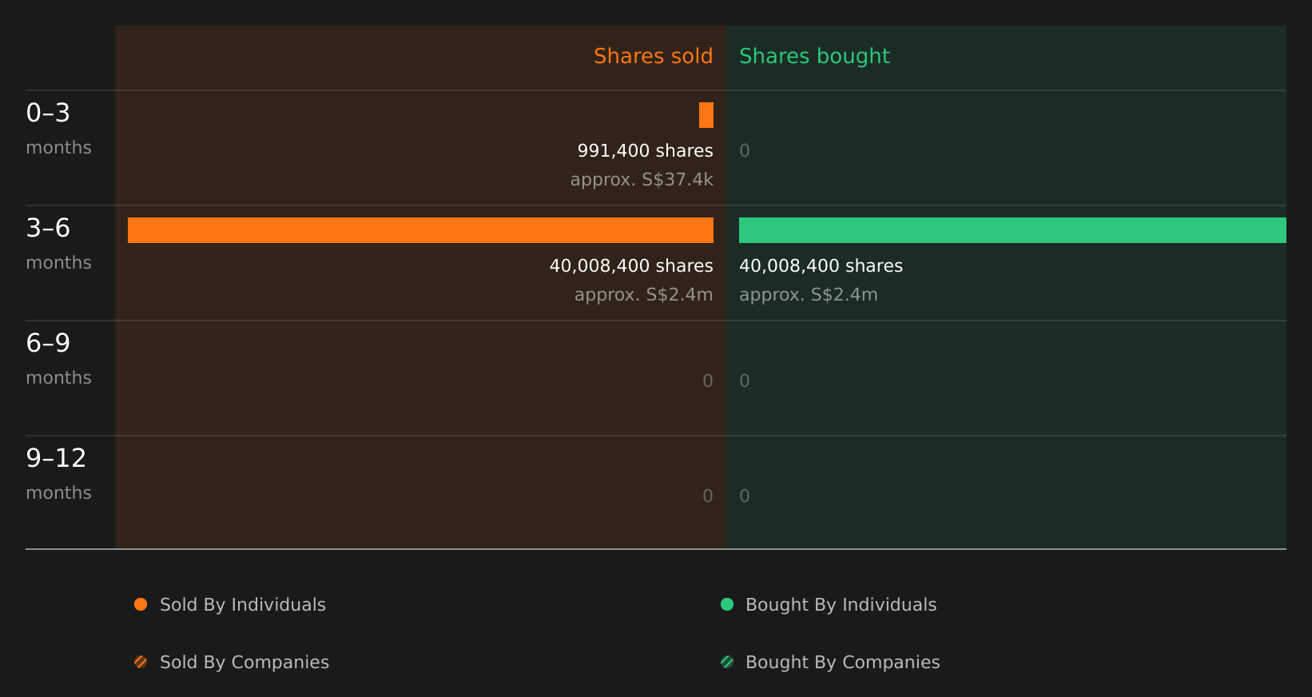Image resolution: width=1312 pixels, height=697 pixels.
Task: Click the 6–9 months row label
Action: (58, 359)
